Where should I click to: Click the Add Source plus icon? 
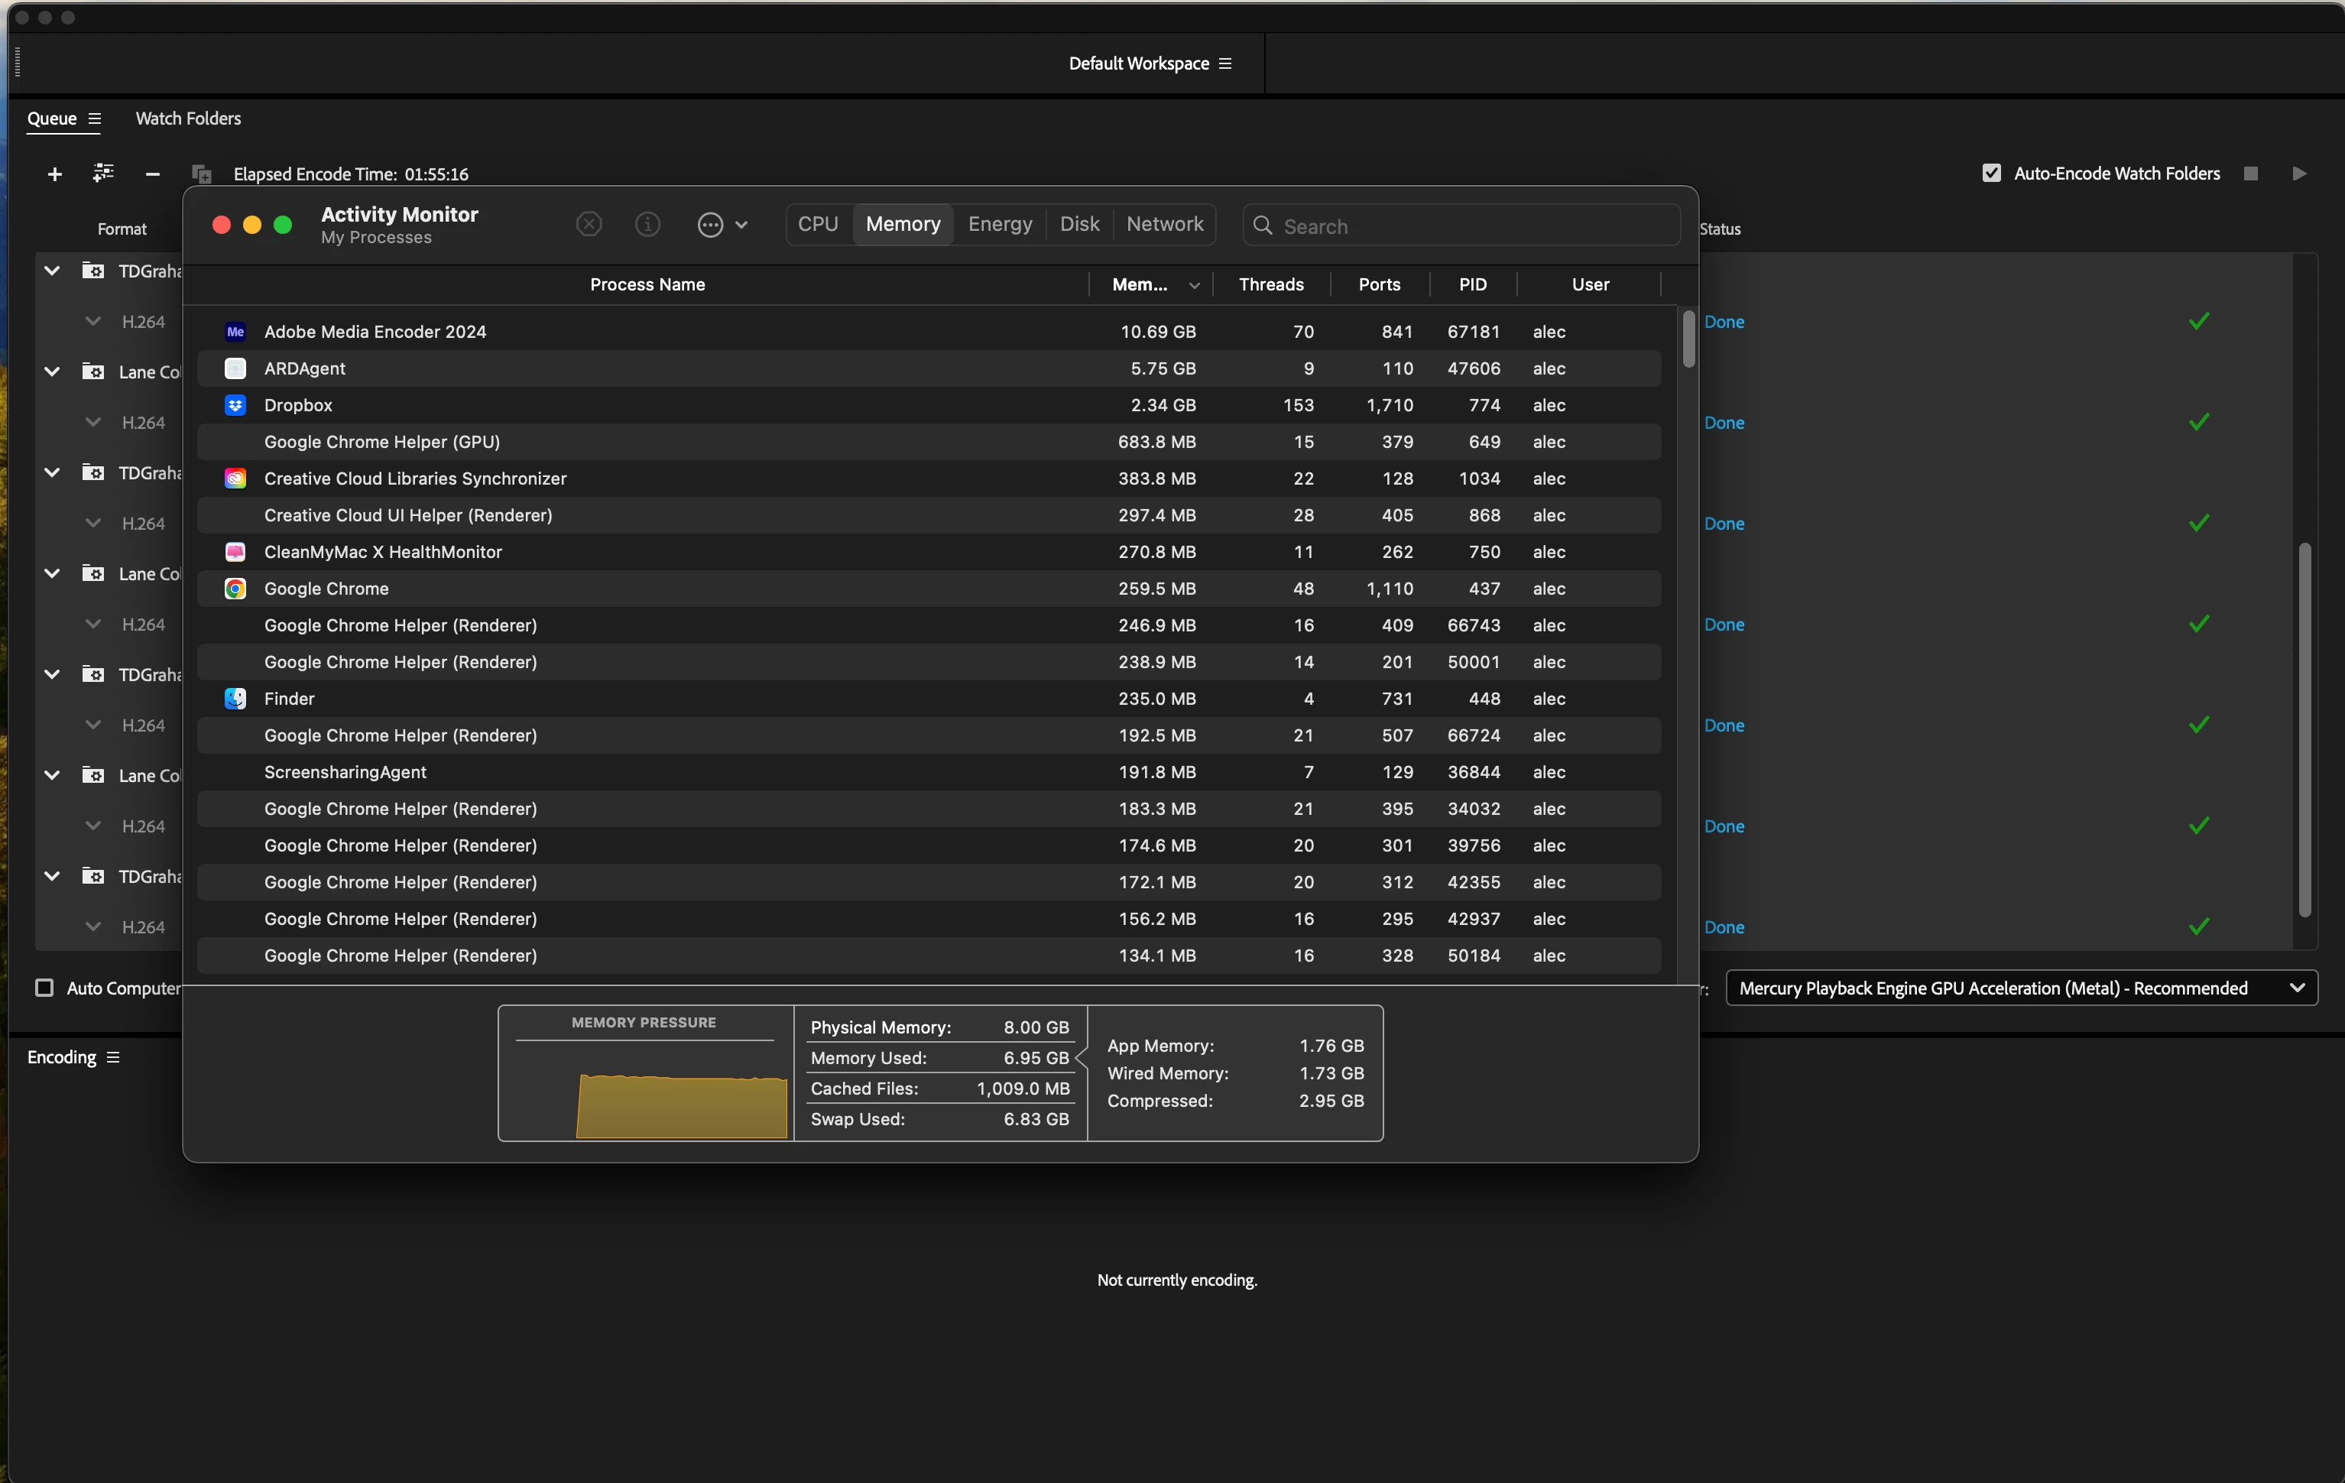[x=54, y=174]
